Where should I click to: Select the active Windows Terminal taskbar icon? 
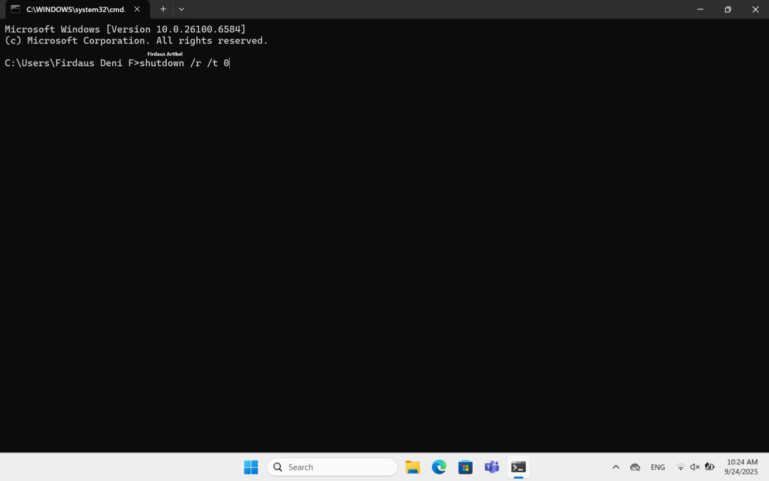tap(518, 466)
